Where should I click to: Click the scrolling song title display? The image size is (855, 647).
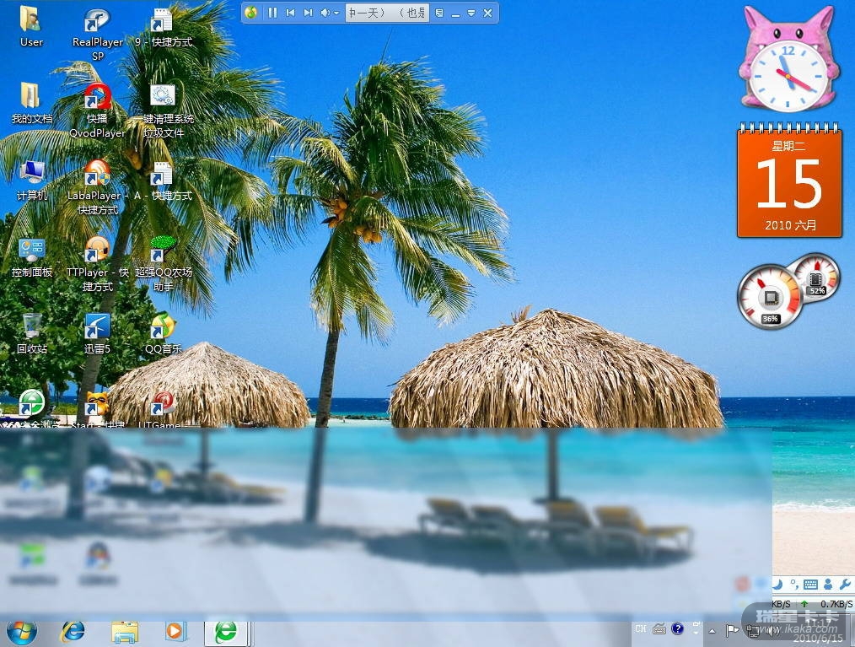click(x=387, y=13)
